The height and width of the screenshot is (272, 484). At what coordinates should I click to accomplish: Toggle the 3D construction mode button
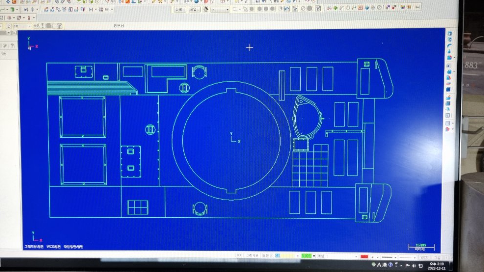pos(239,255)
